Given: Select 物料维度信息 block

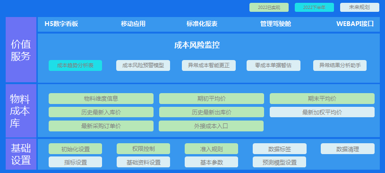Looking at the screenshot, I should [x=101, y=98].
